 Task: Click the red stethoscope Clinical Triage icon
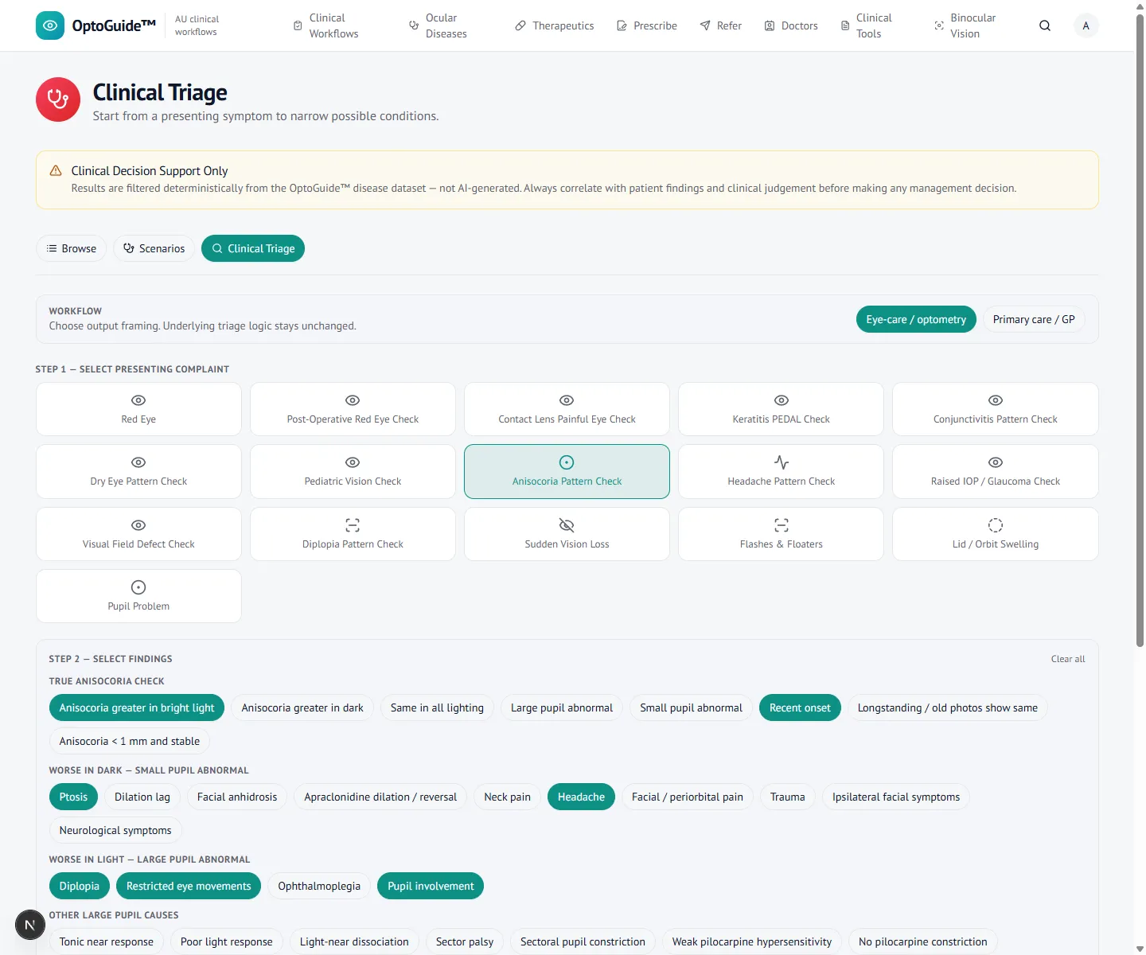click(x=58, y=99)
